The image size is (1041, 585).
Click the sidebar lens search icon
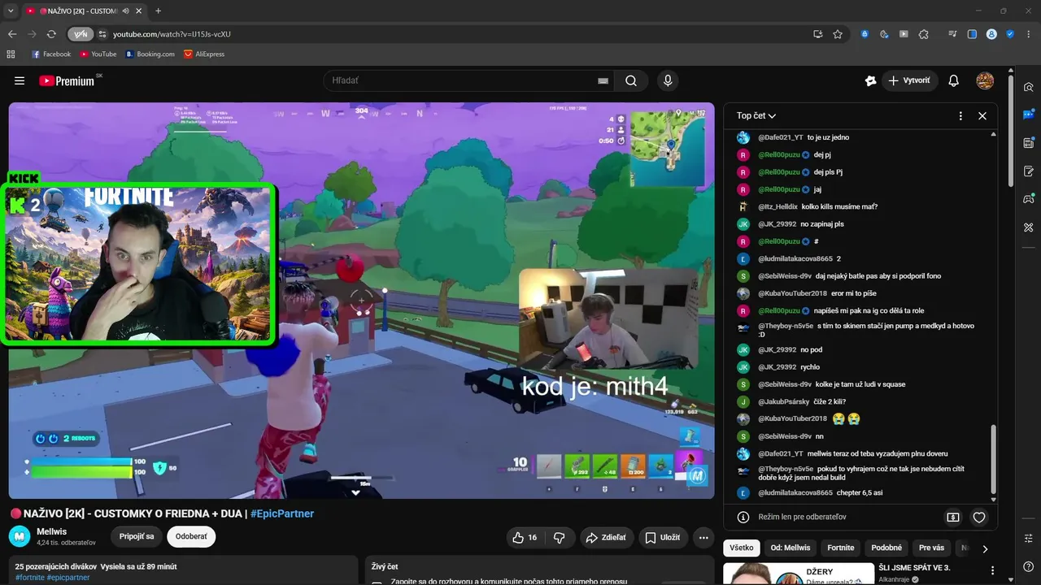click(x=1029, y=87)
